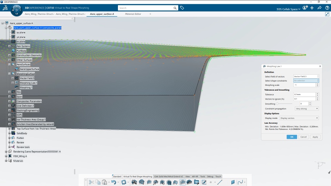Click the share arrow icon in top bar
This screenshot has height=186, width=331.
(x=320, y=8)
